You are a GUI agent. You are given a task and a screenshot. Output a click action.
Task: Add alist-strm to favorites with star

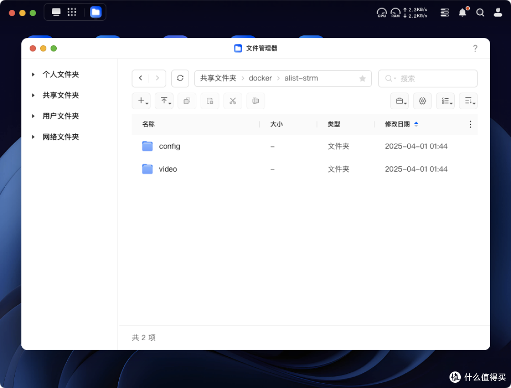click(362, 78)
